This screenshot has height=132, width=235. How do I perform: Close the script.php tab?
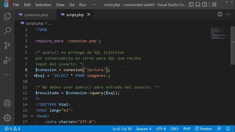pos(89,14)
